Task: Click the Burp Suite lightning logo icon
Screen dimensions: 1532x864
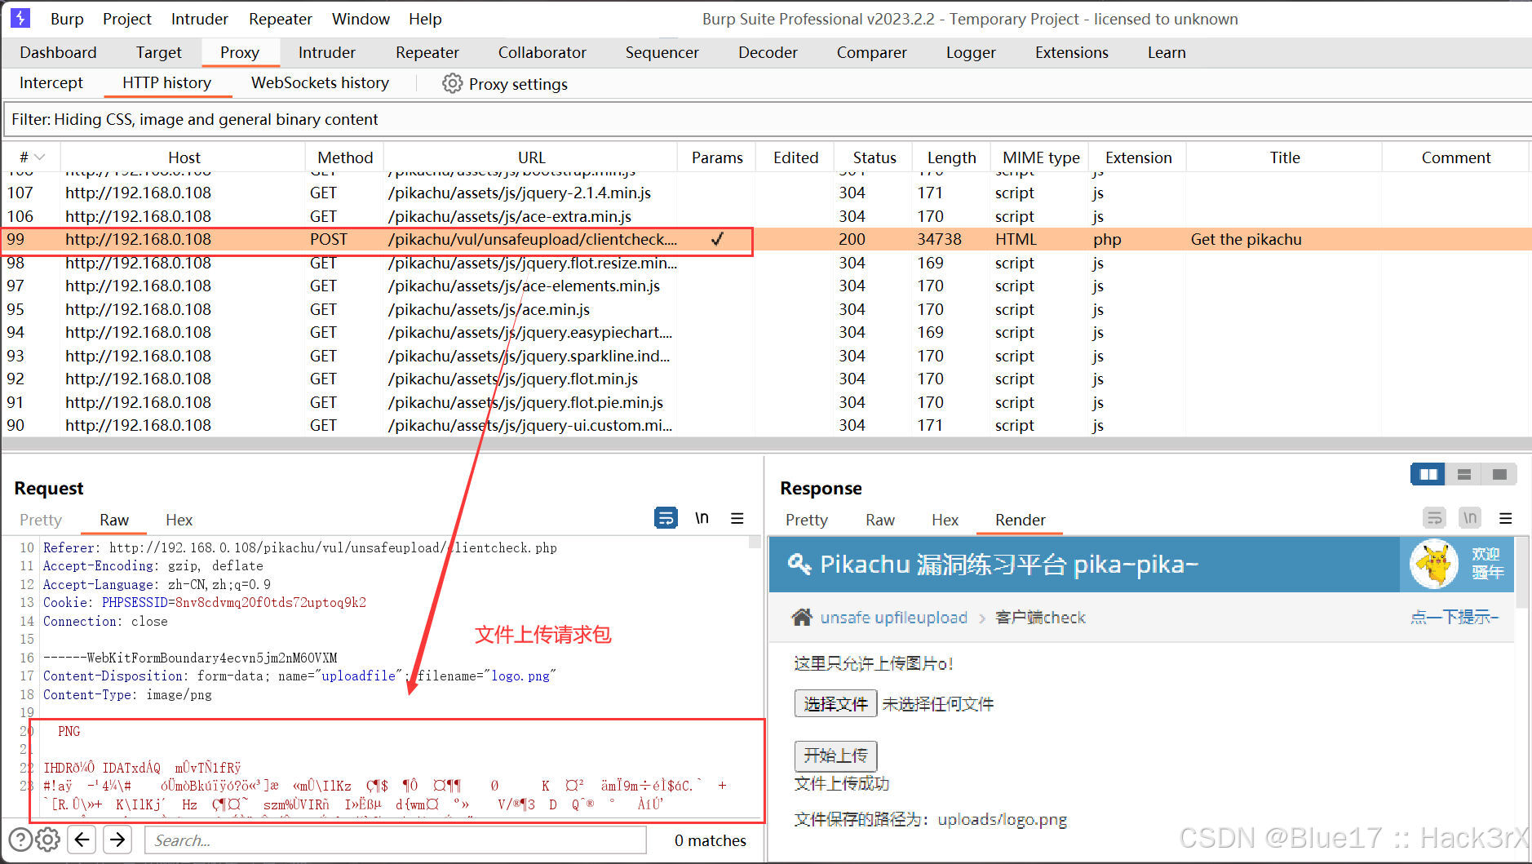Action: (20, 18)
